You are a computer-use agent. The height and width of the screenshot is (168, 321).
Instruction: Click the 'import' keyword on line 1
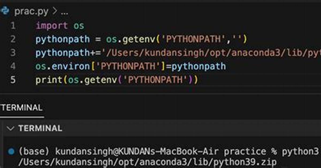(x=52, y=26)
